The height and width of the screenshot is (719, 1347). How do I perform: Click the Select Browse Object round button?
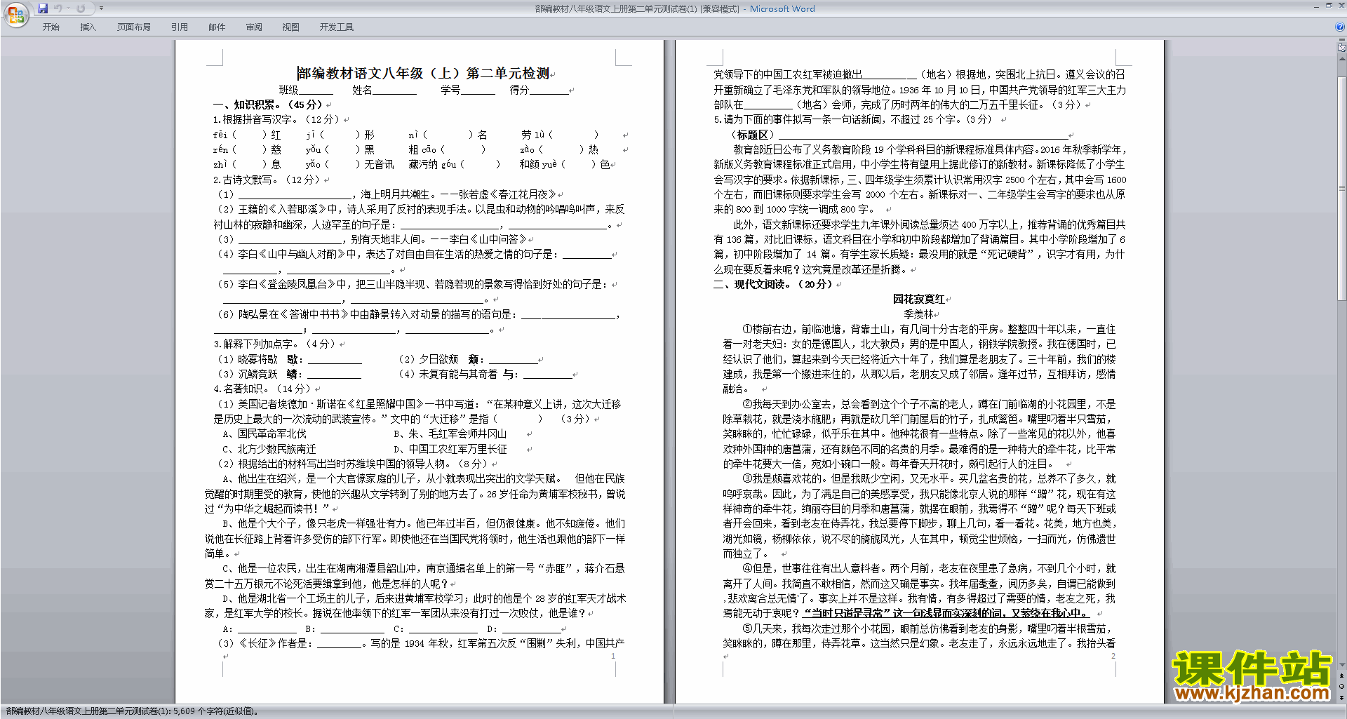click(x=1342, y=686)
